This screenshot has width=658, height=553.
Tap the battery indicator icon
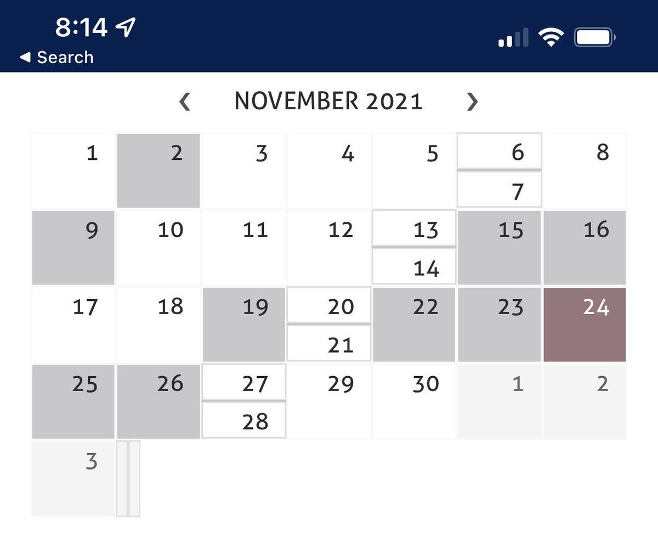pyautogui.click(x=595, y=38)
